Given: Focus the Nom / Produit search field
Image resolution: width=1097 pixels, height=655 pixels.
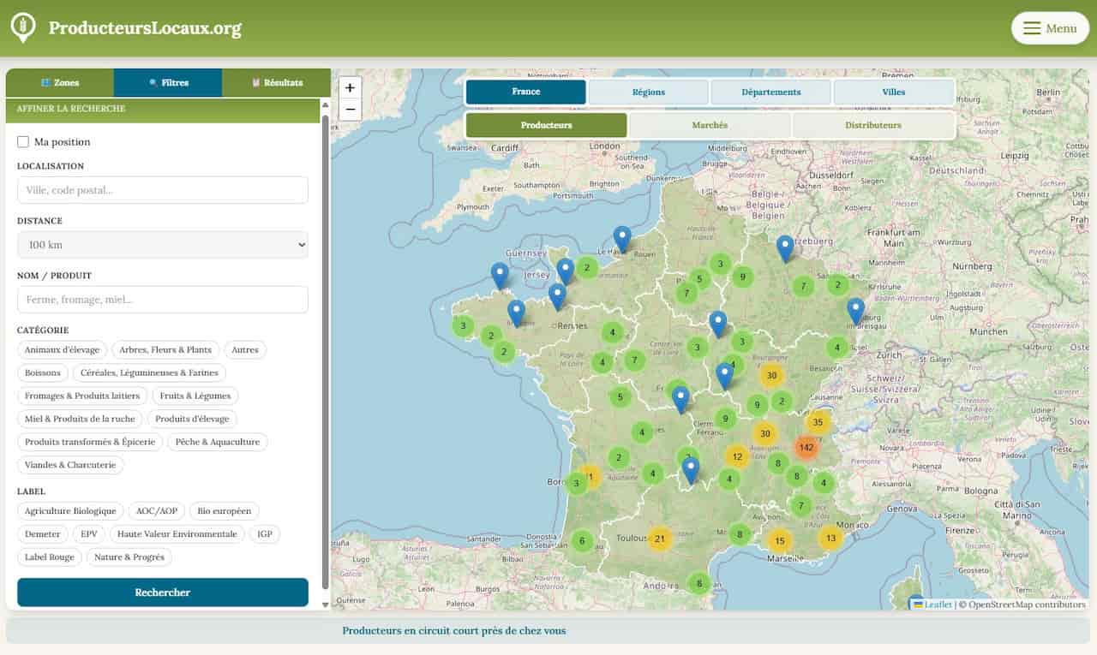Looking at the screenshot, I should (163, 300).
